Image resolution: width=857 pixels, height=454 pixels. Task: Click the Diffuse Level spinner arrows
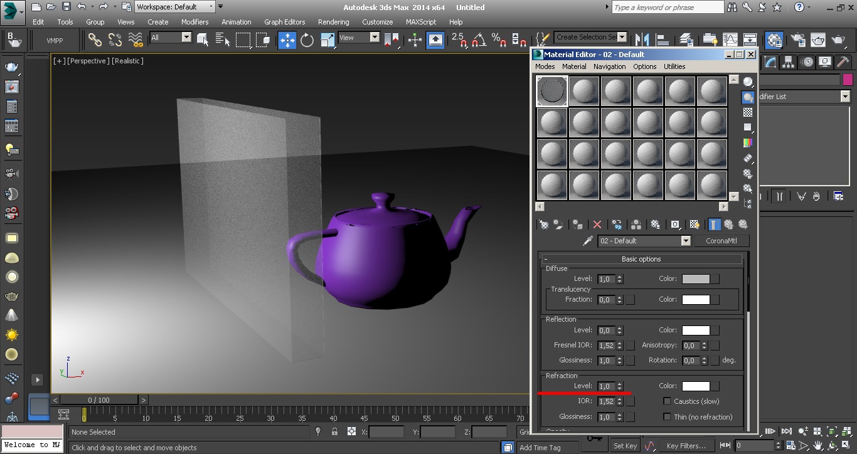(x=620, y=279)
